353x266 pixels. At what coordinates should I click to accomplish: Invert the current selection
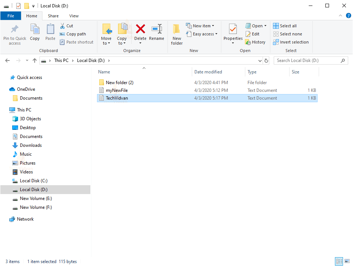(x=291, y=42)
